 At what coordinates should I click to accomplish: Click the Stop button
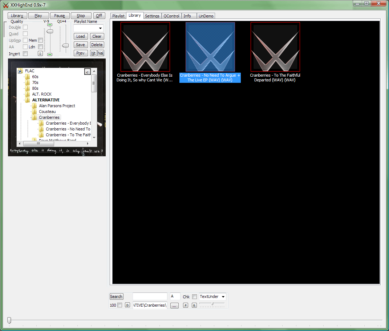pyautogui.click(x=81, y=16)
